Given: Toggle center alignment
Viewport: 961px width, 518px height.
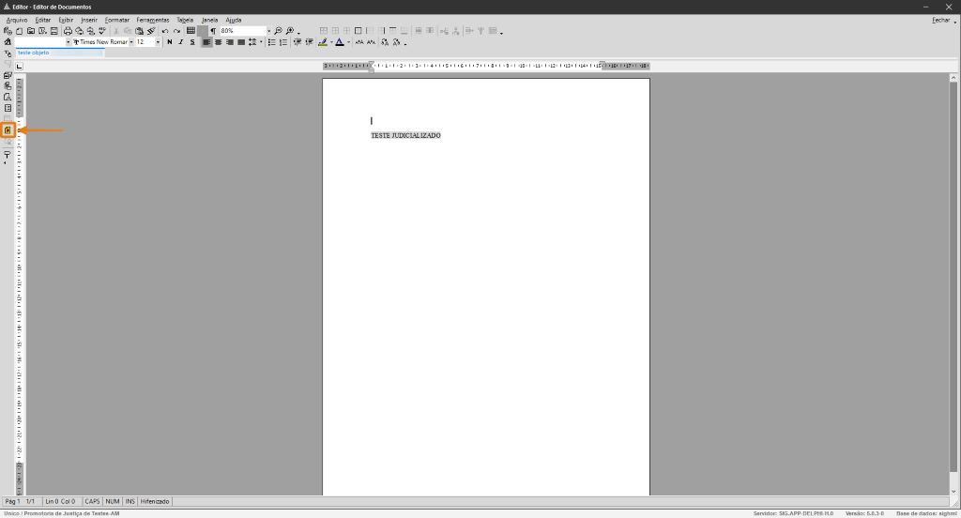Looking at the screenshot, I should click(218, 42).
